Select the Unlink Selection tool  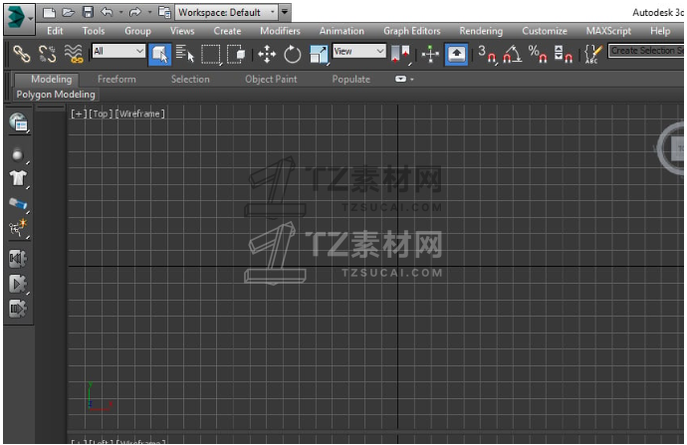coord(48,54)
